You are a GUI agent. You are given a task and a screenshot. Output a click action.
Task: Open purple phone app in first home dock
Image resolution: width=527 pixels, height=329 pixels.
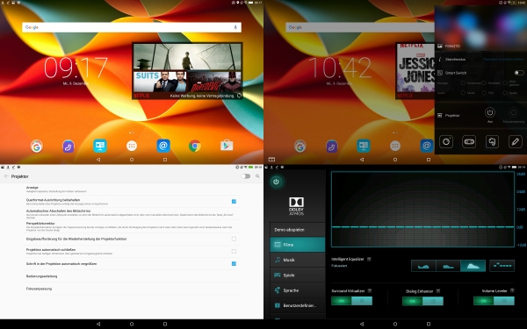69,147
